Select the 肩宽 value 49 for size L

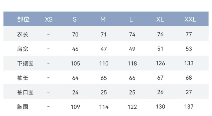[132, 49]
